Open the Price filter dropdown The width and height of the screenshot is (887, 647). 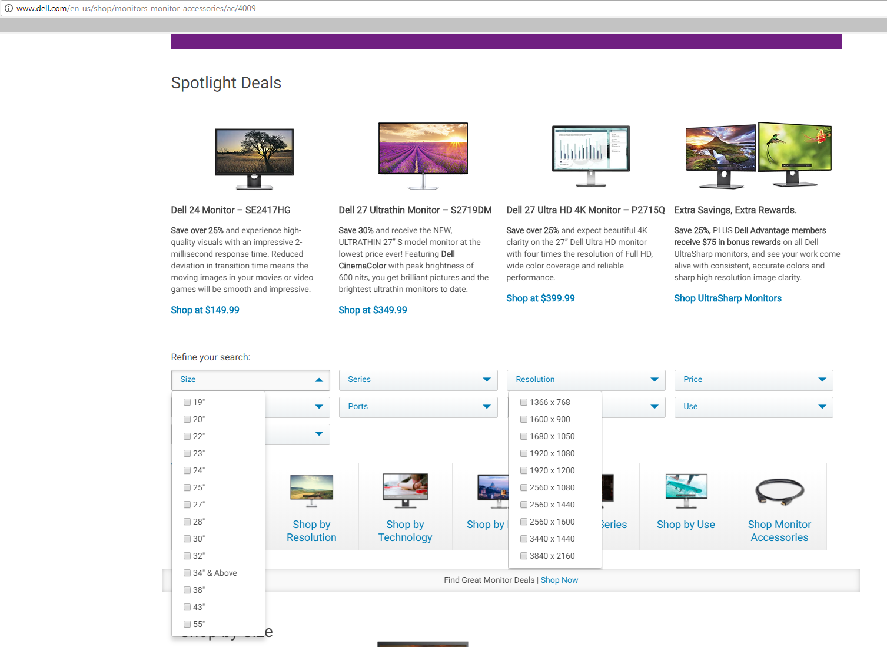(x=753, y=380)
